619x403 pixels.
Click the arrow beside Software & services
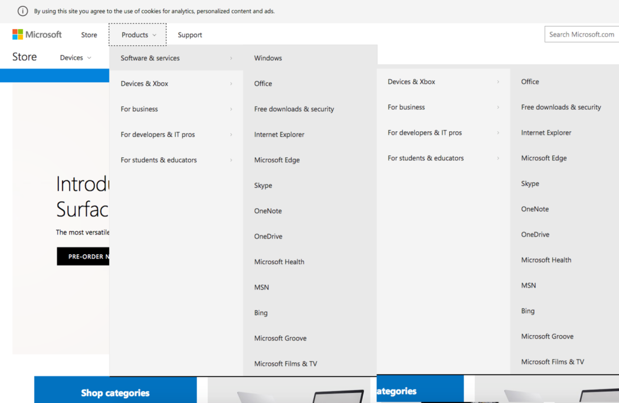[231, 58]
